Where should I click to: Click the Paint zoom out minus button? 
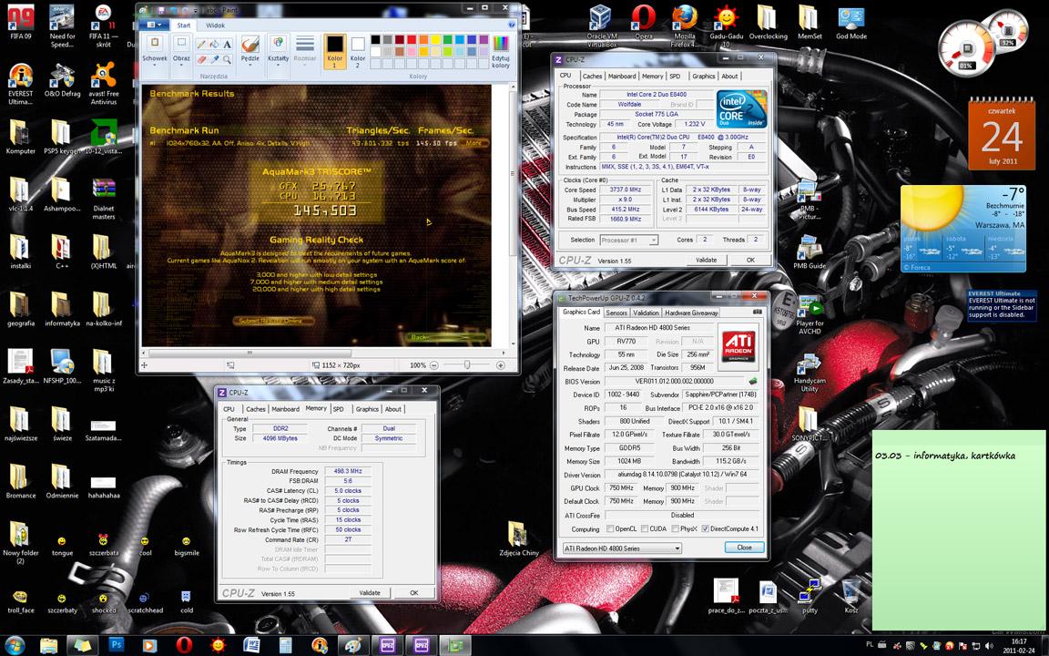click(433, 365)
